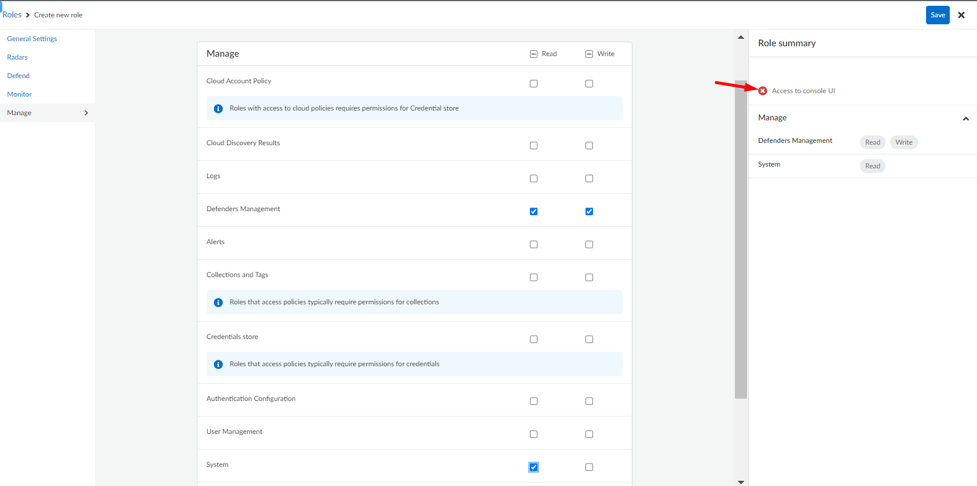977x486 pixels.
Task: Open Defend section in sidebar
Action: [18, 76]
